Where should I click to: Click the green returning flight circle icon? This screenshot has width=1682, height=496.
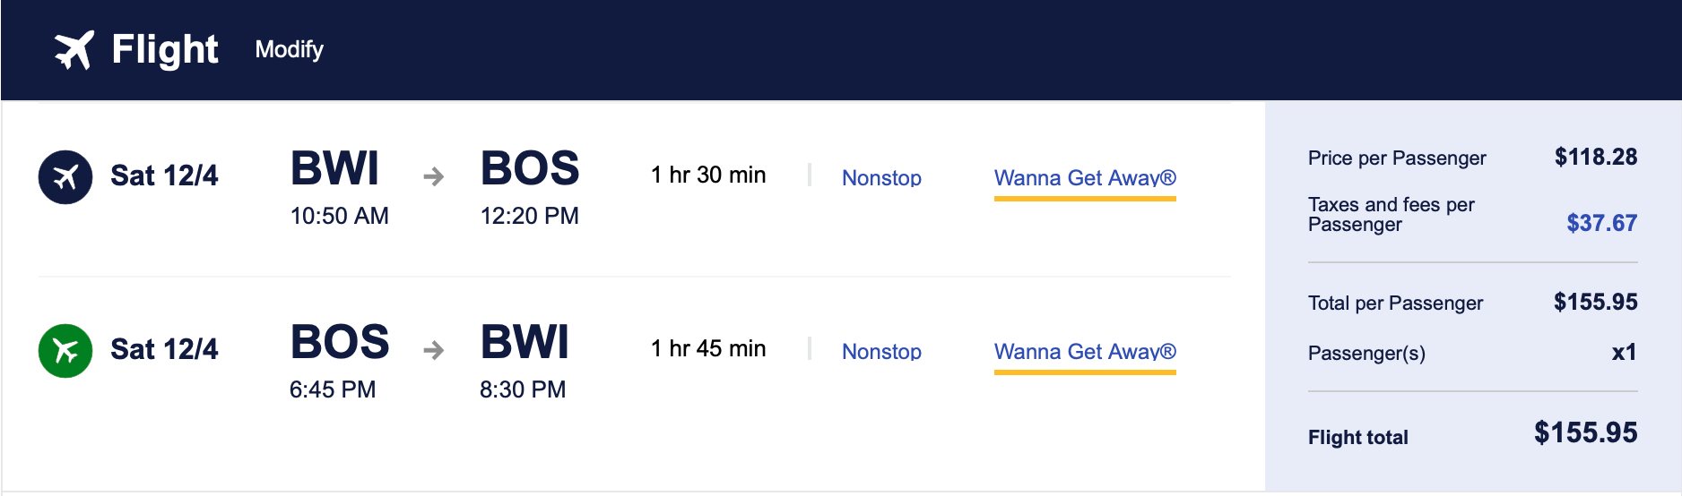(65, 351)
